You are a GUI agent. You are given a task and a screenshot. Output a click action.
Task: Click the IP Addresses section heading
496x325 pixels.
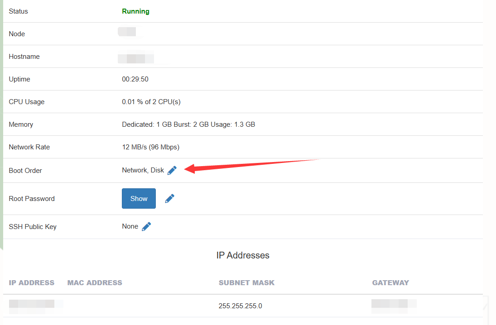(x=243, y=255)
